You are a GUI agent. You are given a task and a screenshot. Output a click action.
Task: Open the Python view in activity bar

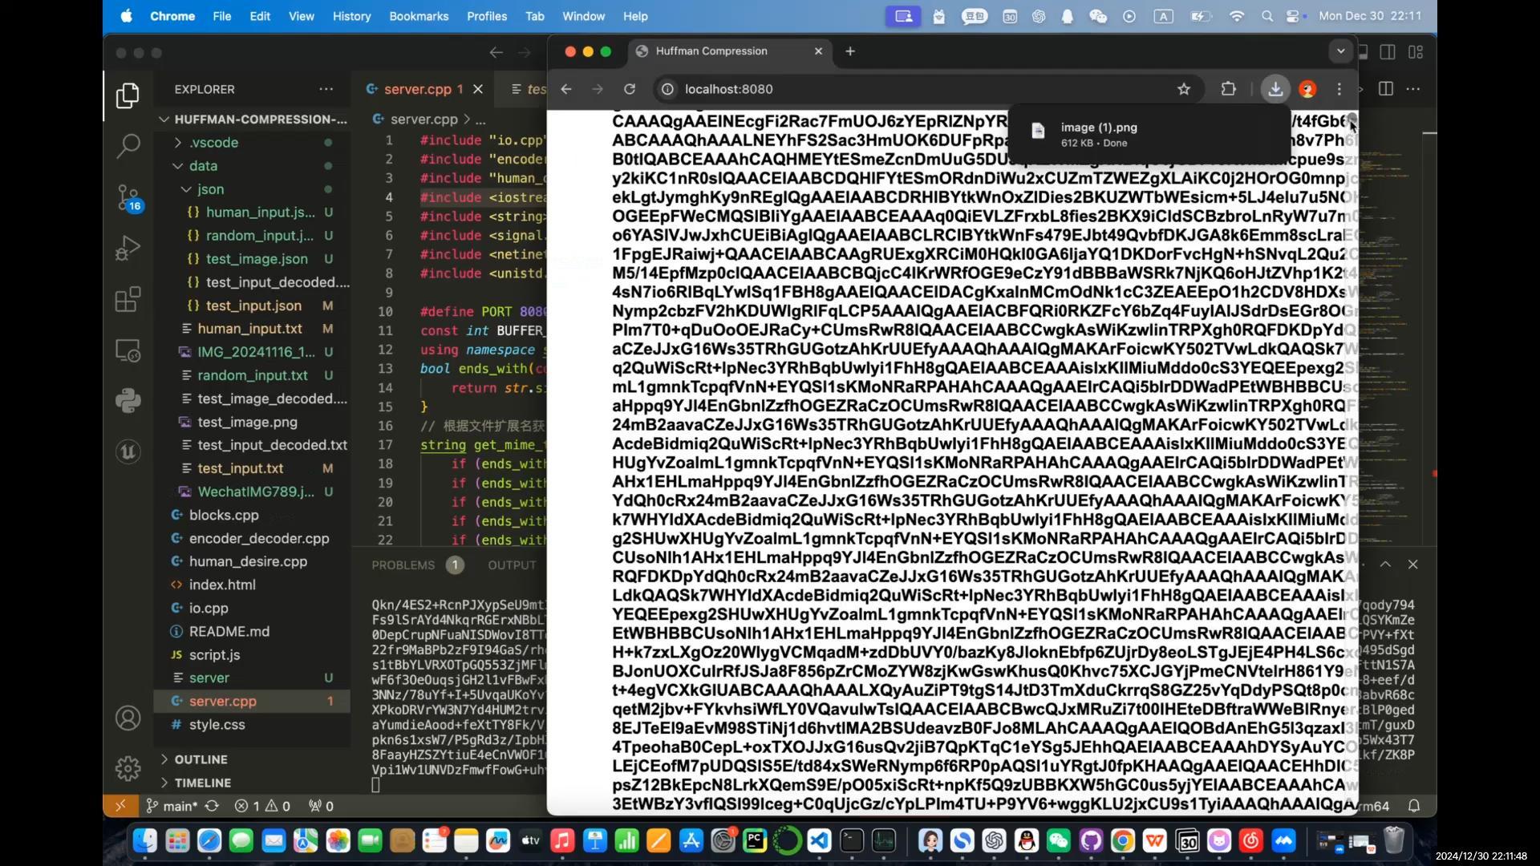[128, 400]
